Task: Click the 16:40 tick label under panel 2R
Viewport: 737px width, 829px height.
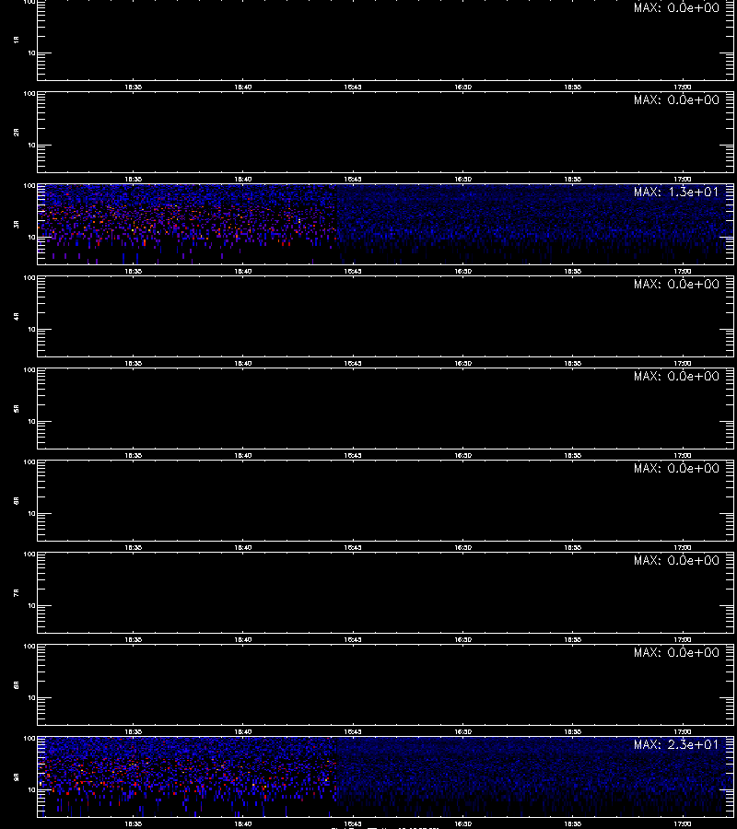Action: pyautogui.click(x=242, y=180)
